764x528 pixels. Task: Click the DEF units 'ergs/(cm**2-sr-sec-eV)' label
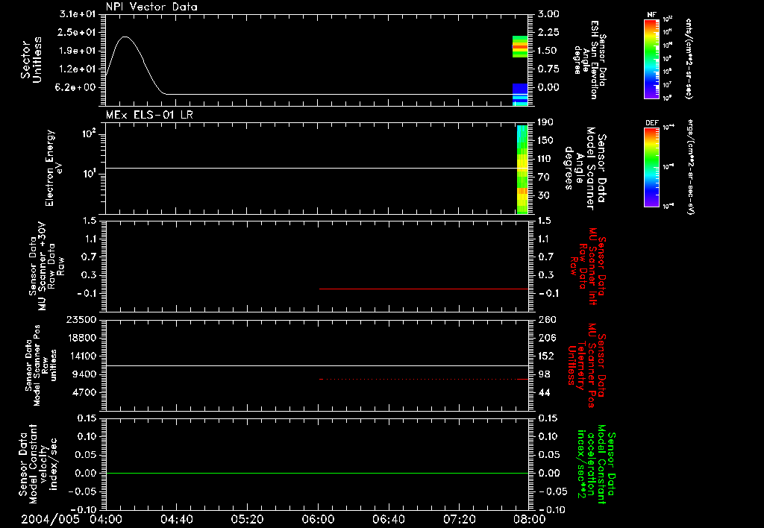tap(690, 167)
